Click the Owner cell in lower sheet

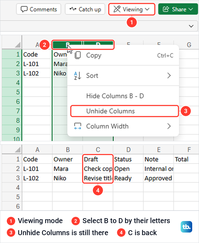tap(68, 159)
